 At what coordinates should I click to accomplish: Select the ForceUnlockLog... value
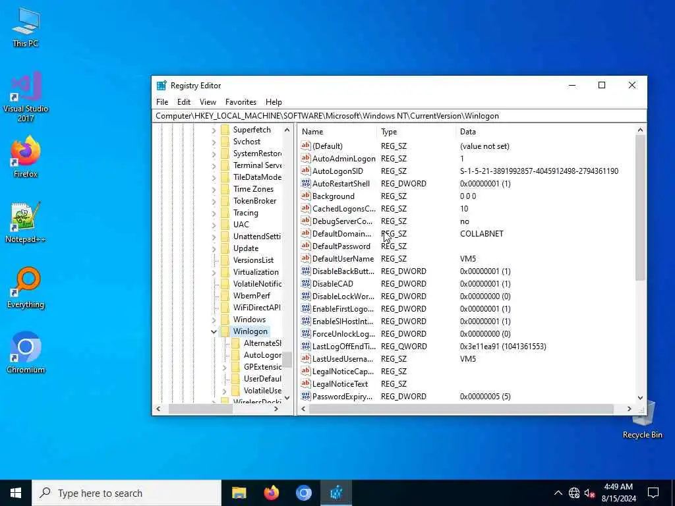pyautogui.click(x=343, y=333)
